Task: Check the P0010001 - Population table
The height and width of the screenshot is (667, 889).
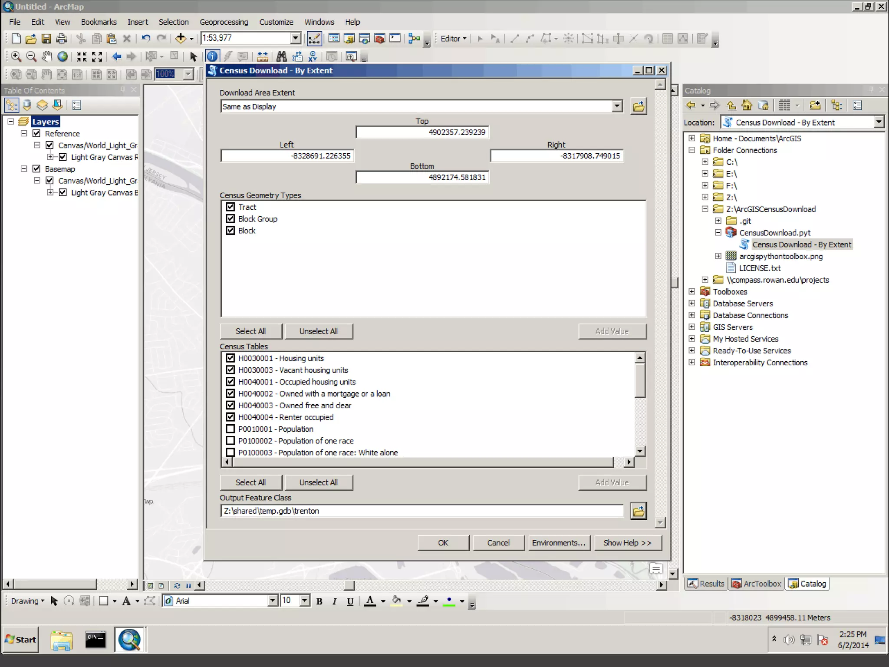Action: 230,429
